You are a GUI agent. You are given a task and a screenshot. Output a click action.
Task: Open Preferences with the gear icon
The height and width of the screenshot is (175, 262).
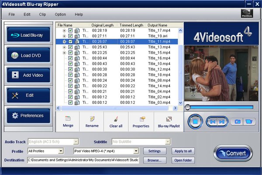28,116
